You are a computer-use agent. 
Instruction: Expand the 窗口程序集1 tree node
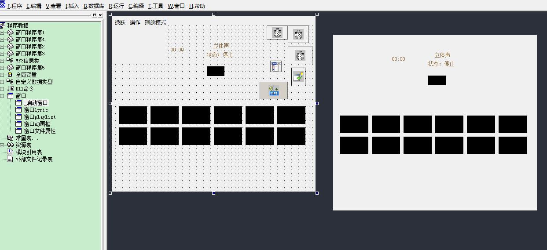click(2, 33)
